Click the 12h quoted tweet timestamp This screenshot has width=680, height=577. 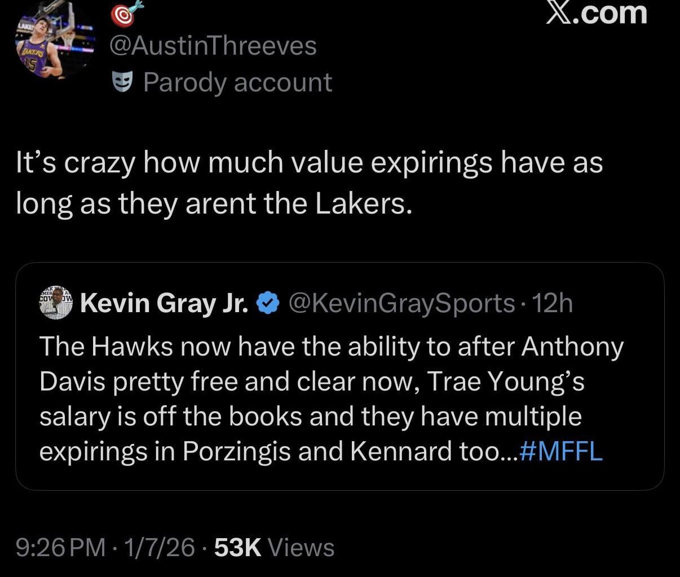(553, 304)
